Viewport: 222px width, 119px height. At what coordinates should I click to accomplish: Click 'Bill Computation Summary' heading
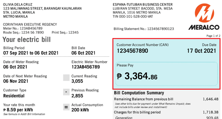pyautogui.click(x=139, y=93)
